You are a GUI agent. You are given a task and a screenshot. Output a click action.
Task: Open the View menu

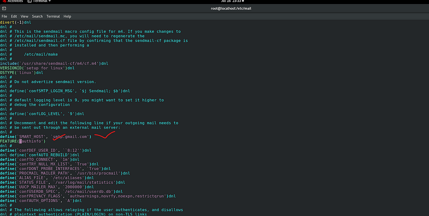[x=24, y=16]
